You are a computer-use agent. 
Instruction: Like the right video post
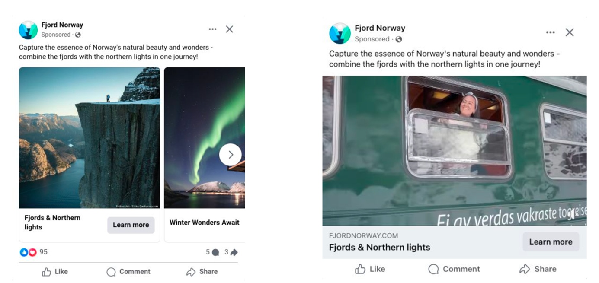[x=370, y=269]
